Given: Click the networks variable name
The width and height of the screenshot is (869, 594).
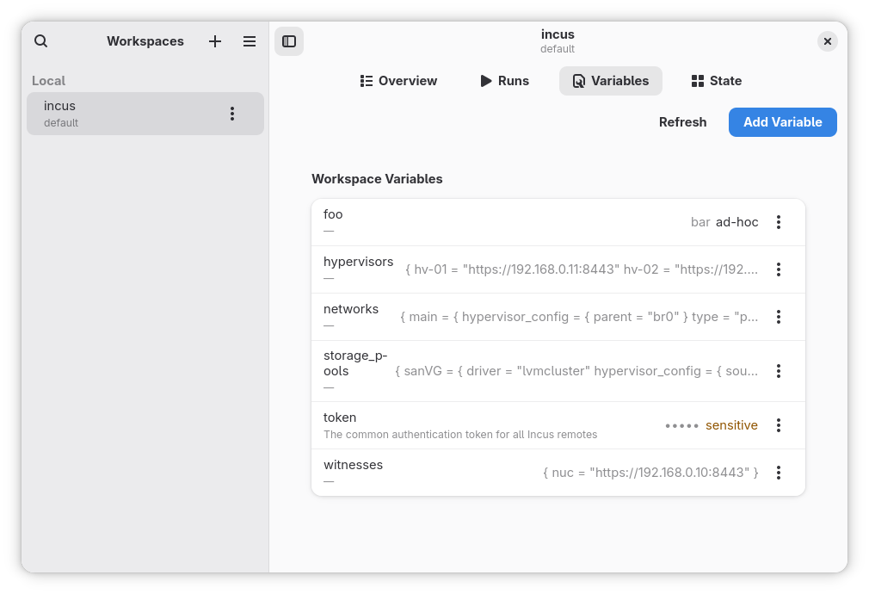Looking at the screenshot, I should click(351, 309).
